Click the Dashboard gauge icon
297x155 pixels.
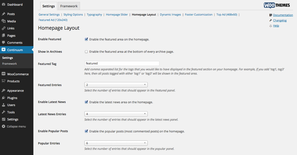pos(3,5)
